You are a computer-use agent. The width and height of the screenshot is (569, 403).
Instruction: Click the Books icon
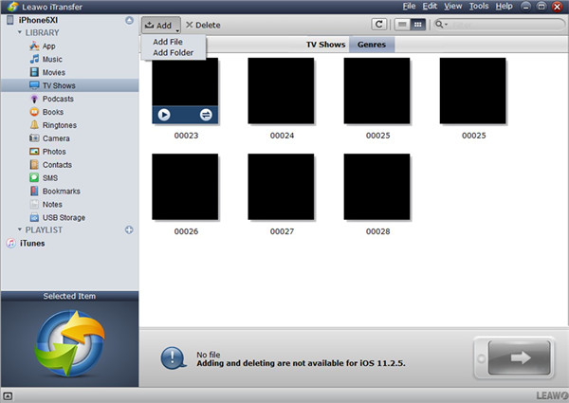click(x=34, y=112)
